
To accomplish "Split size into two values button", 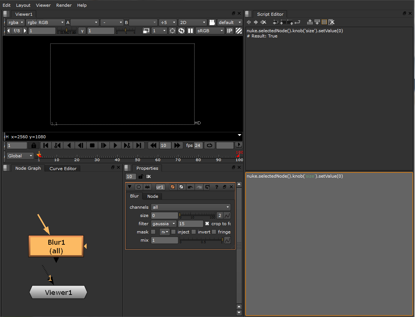I will click(x=220, y=216).
